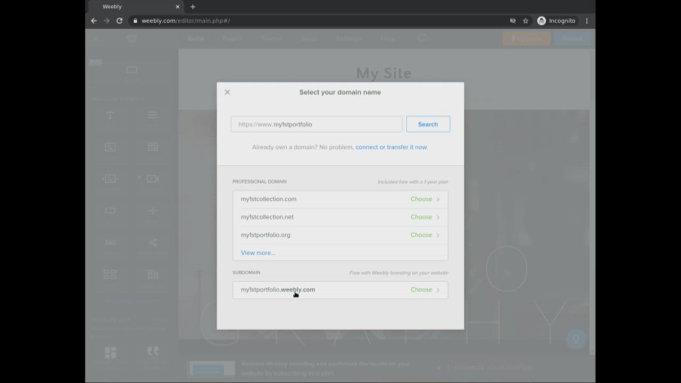
Task: Click the blue Publish button
Action: pyautogui.click(x=572, y=38)
